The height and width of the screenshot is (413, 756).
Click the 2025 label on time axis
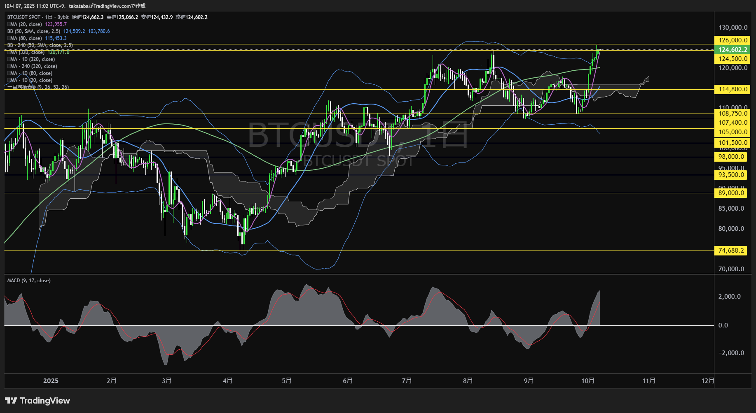(51, 381)
